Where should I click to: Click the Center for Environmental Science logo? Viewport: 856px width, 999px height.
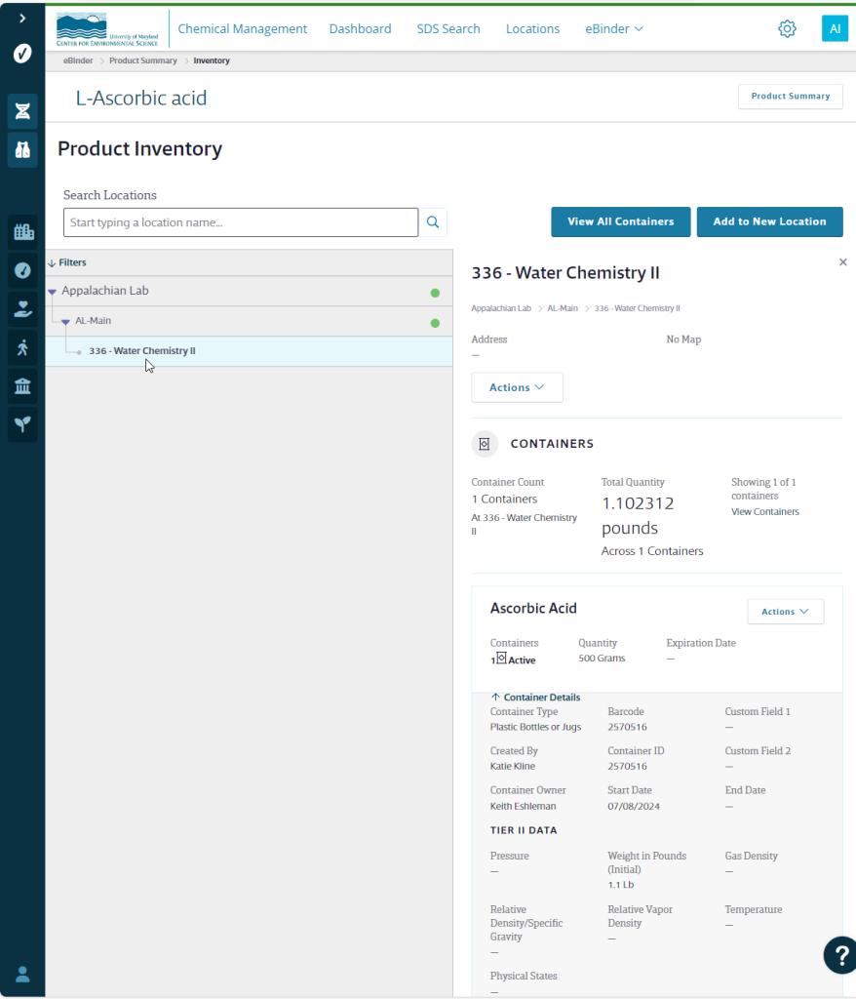107,29
